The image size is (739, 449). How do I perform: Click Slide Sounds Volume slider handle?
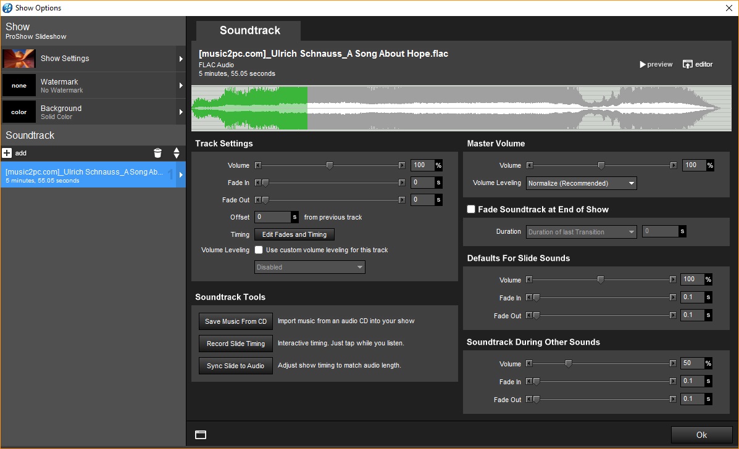[601, 279]
